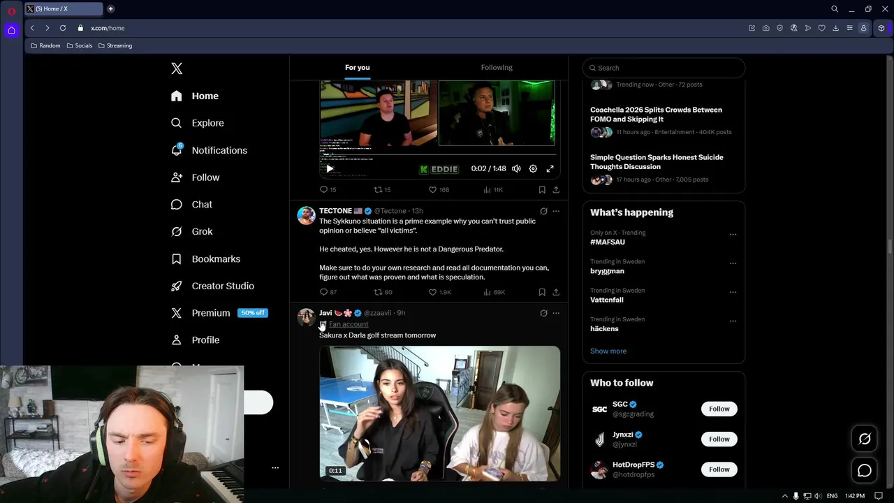
Task: Play the video in the top post
Action: pos(330,168)
